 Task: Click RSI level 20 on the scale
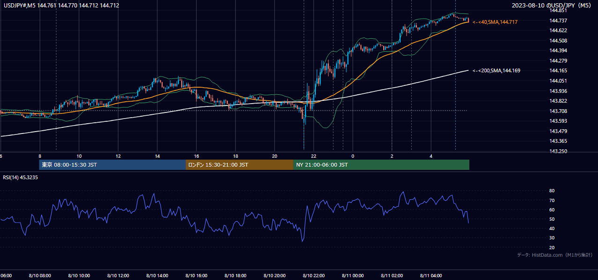click(552, 247)
